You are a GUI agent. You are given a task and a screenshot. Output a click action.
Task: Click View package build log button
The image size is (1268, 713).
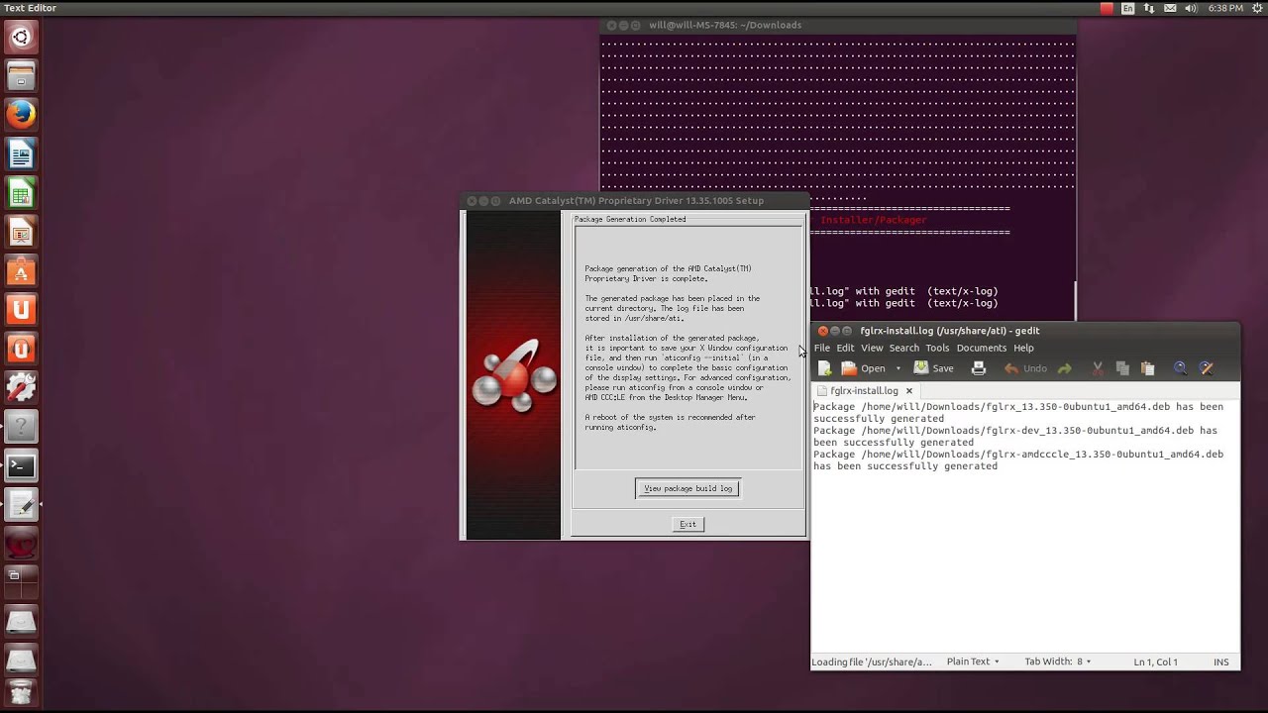pyautogui.click(x=687, y=488)
